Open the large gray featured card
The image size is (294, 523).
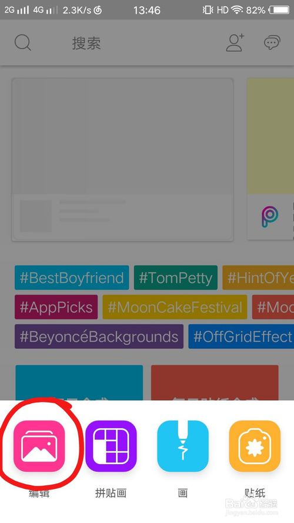(x=122, y=159)
